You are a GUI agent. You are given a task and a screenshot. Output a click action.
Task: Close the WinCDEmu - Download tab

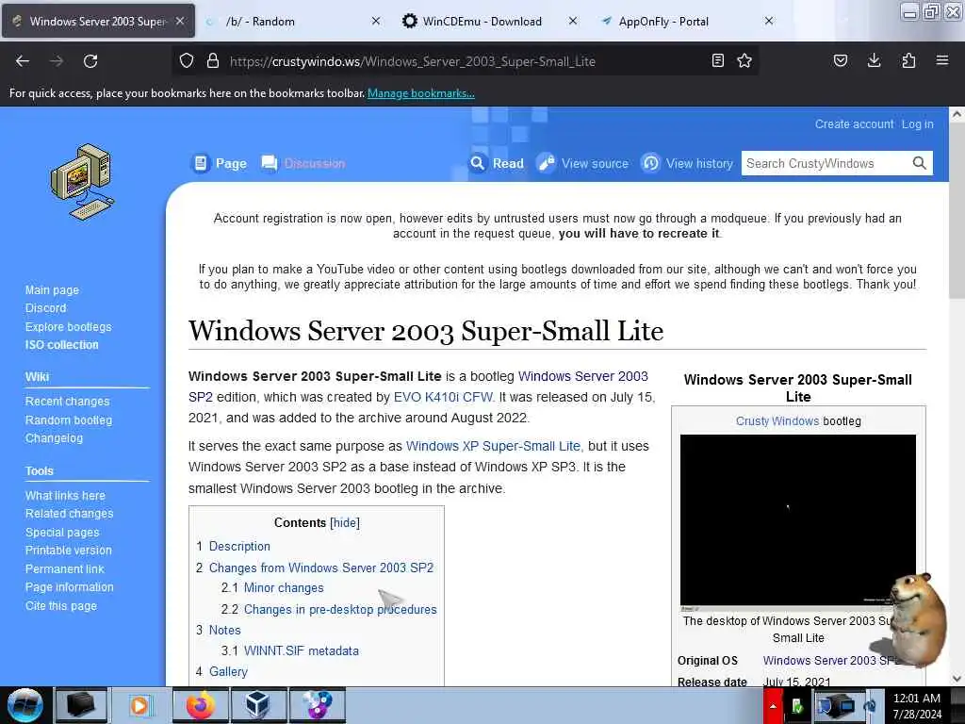pos(573,21)
